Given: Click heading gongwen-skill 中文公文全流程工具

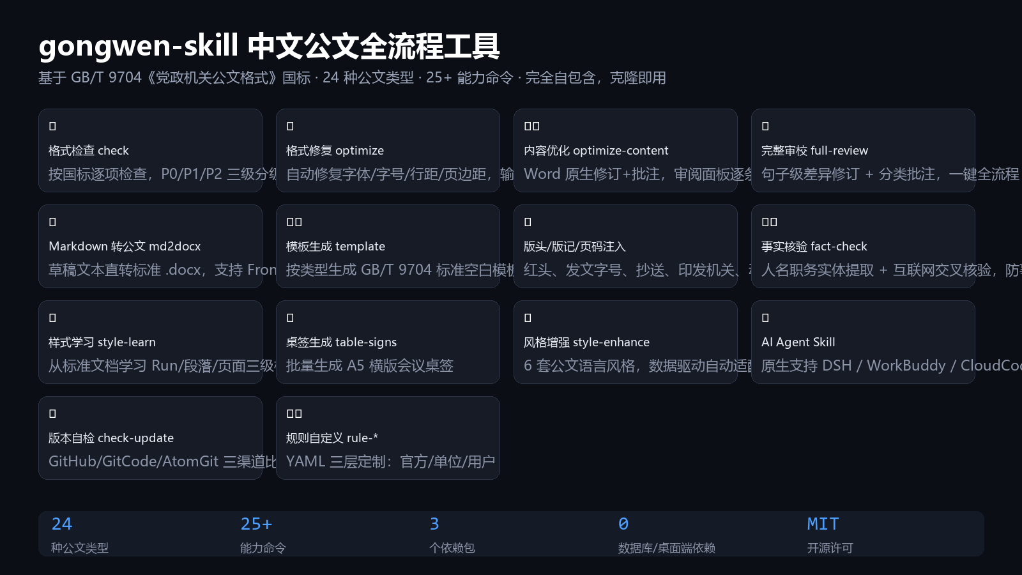Looking at the screenshot, I should 269,46.
